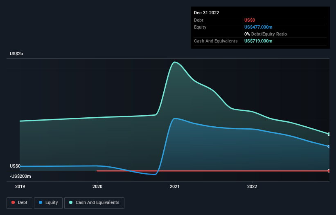Click the 2019 x-axis label
The image size is (336, 215).
(x=20, y=186)
